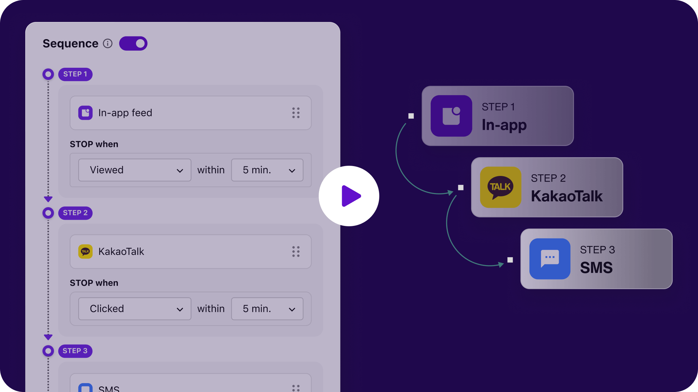Viewport: 698px width, 392px height.
Task: Click the chevron arrow in Clicked dropdown
Action: pyautogui.click(x=180, y=309)
